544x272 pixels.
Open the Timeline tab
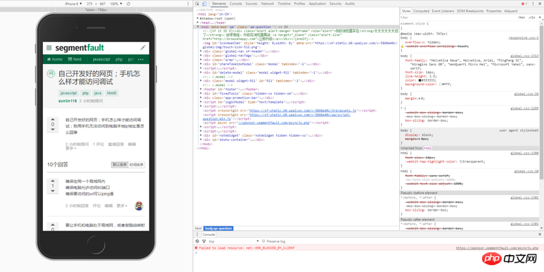point(284,3)
